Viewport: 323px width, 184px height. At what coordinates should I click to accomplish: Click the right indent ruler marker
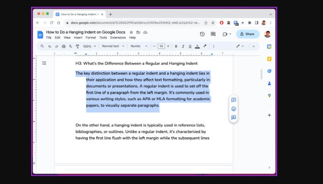pos(212,55)
